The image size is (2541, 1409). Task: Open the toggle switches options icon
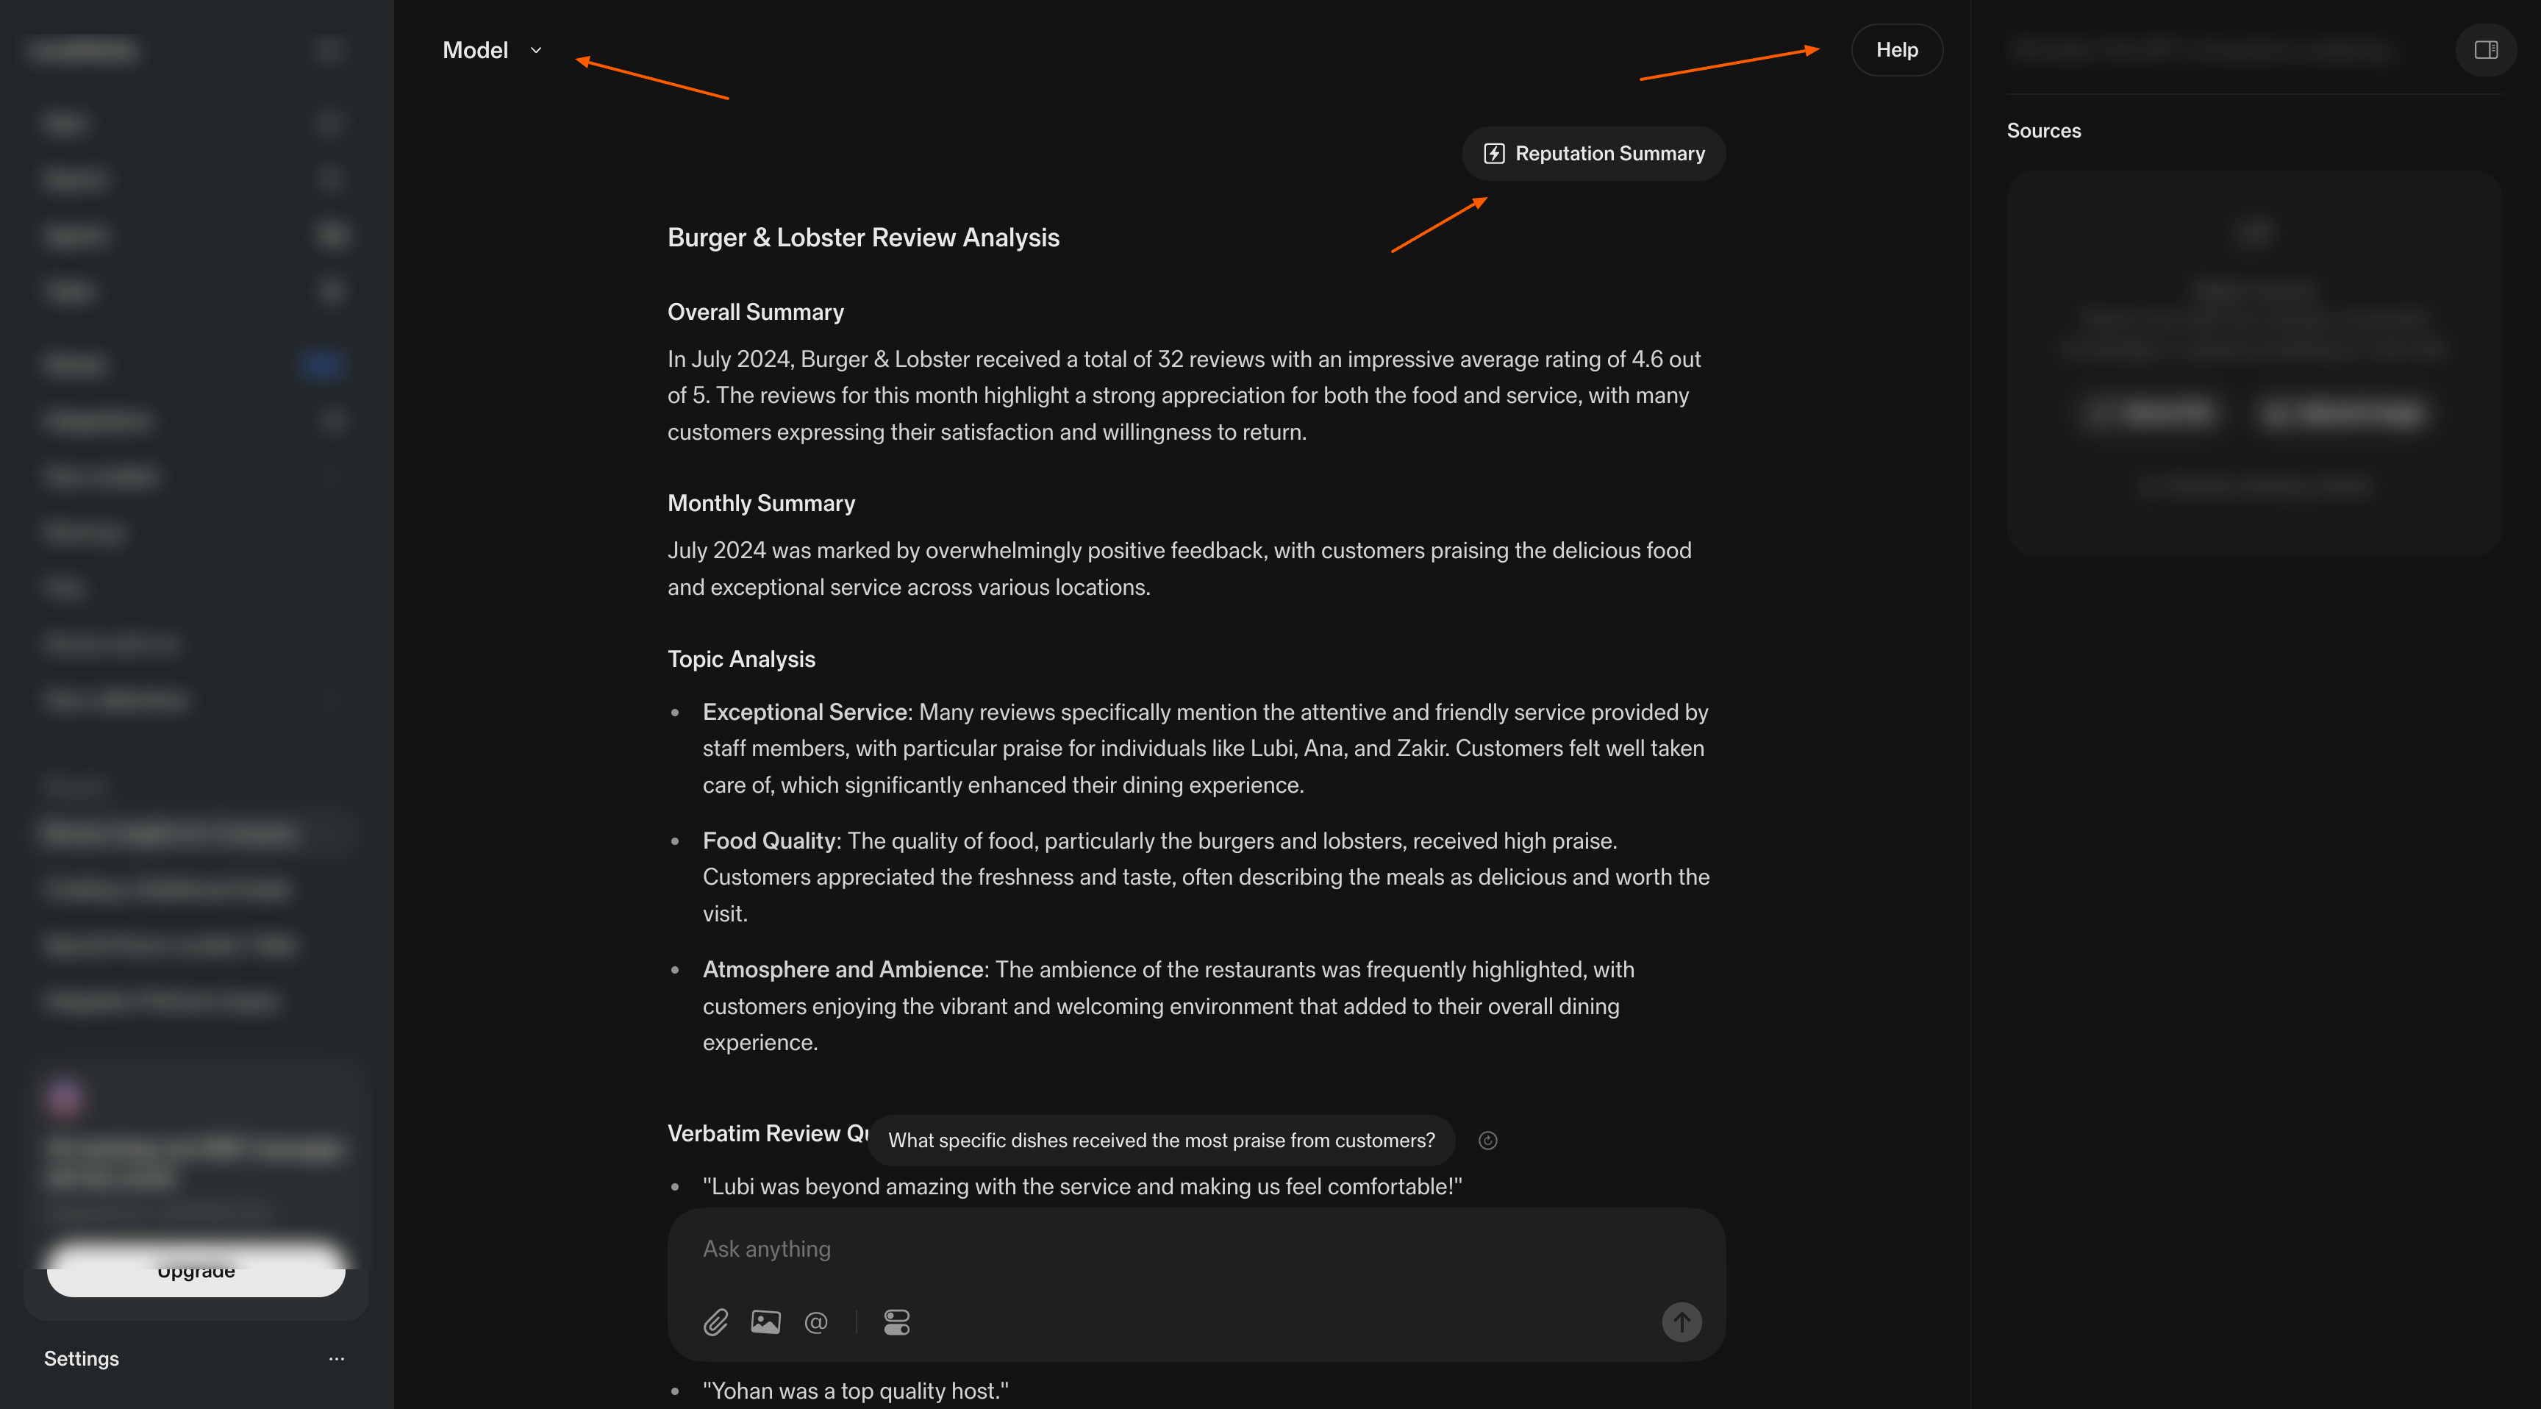tap(897, 1322)
